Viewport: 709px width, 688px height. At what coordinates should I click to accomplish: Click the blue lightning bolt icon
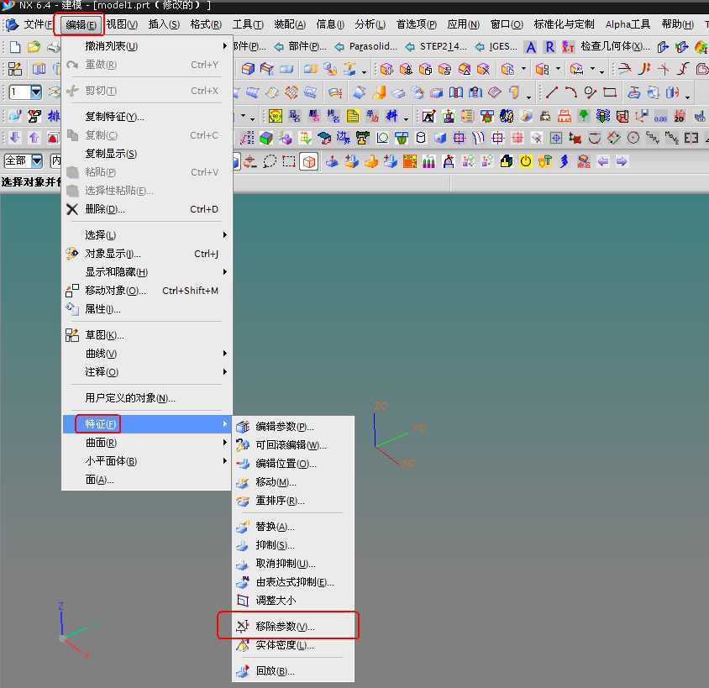tap(565, 161)
